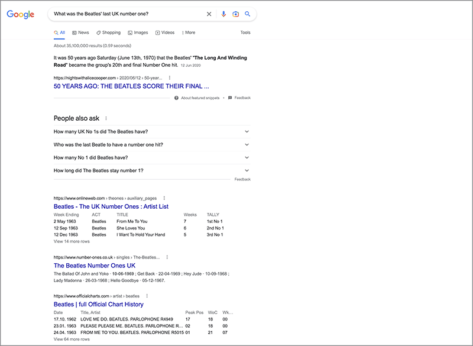Switch to the Images tab
Screen dimensions: 473x346
click(x=138, y=33)
